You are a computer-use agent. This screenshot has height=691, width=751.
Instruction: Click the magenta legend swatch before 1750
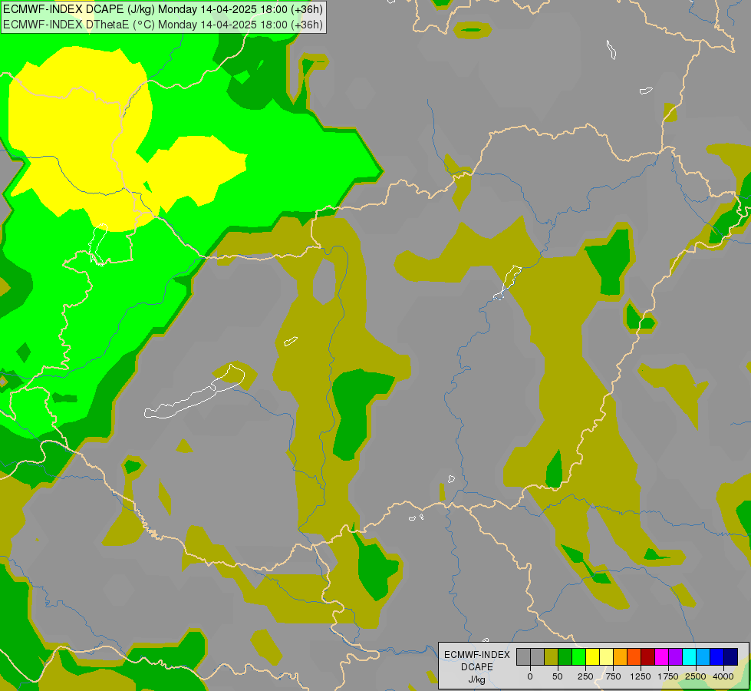[x=661, y=656]
